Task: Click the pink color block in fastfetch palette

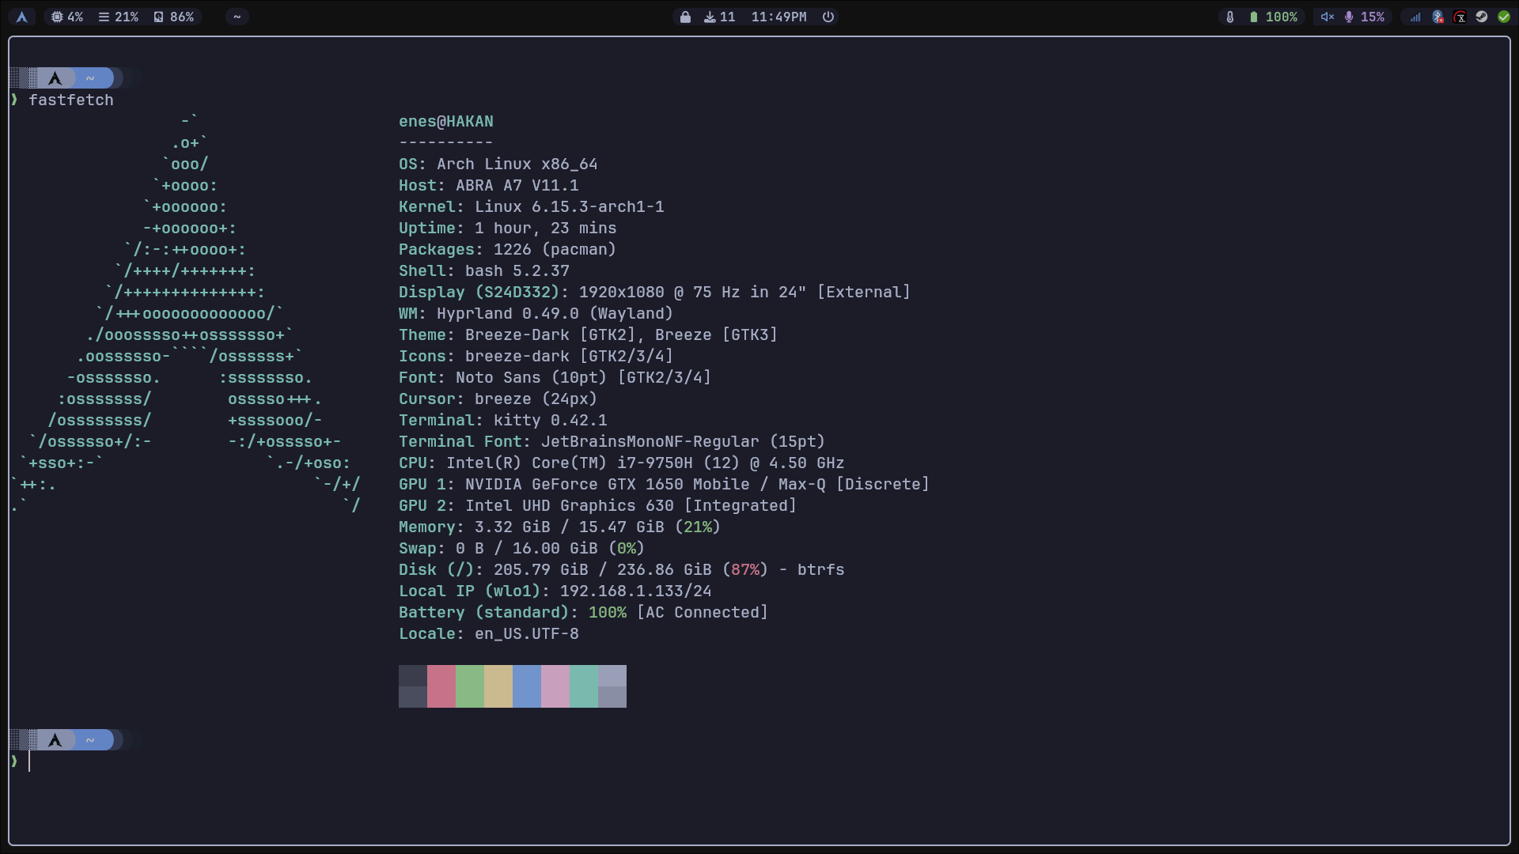Action: click(x=441, y=686)
